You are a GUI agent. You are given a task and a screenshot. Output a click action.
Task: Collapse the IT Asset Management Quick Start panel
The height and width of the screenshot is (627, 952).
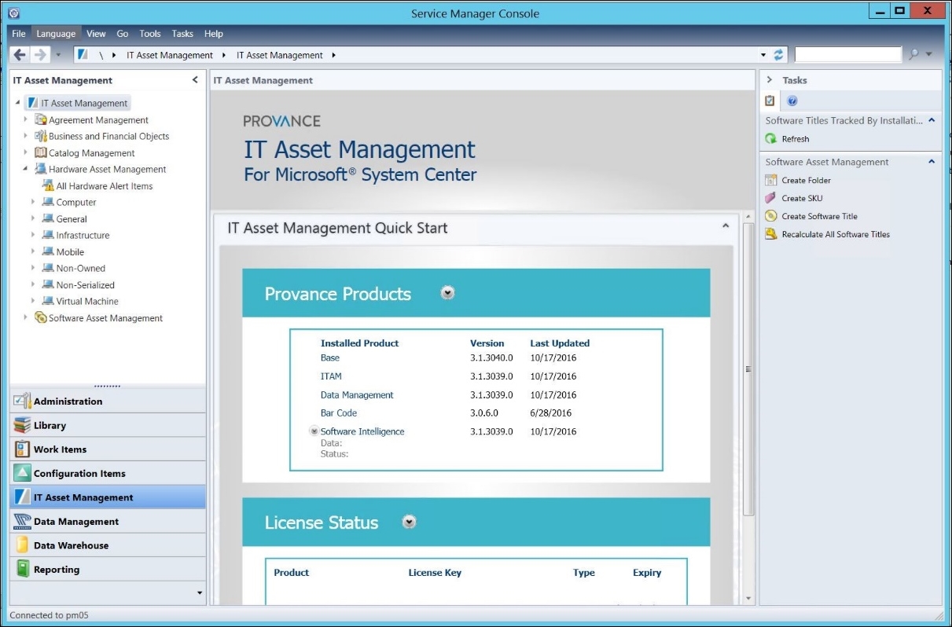pos(725,227)
